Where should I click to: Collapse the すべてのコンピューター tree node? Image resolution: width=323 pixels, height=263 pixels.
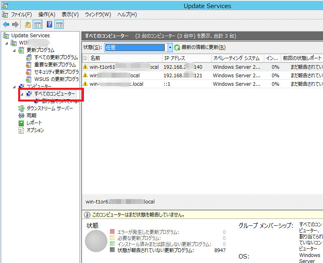22,94
